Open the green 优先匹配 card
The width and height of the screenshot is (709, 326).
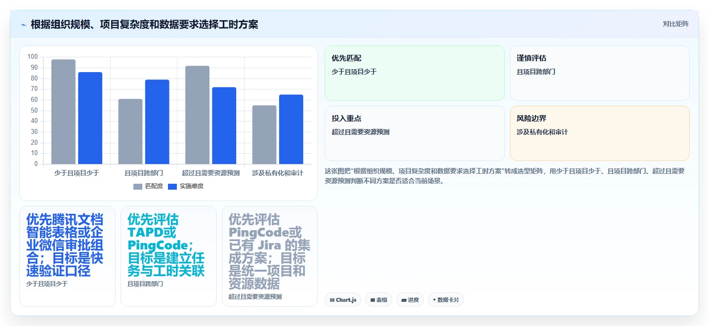pyautogui.click(x=415, y=73)
